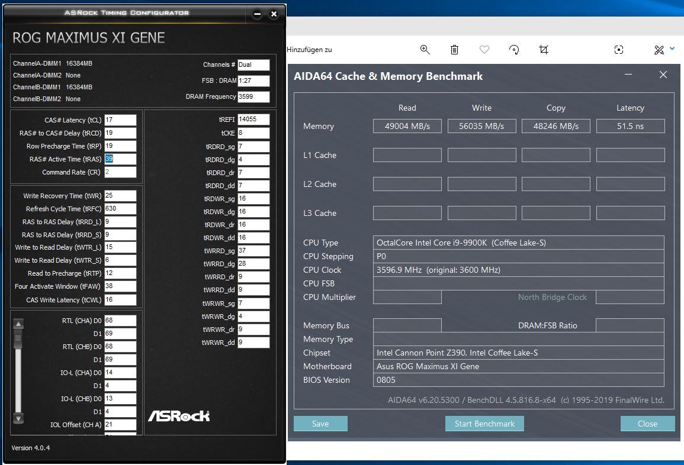The width and height of the screenshot is (684, 465).
Task: Click the RTL (CHA) D0 field
Action: (x=120, y=320)
